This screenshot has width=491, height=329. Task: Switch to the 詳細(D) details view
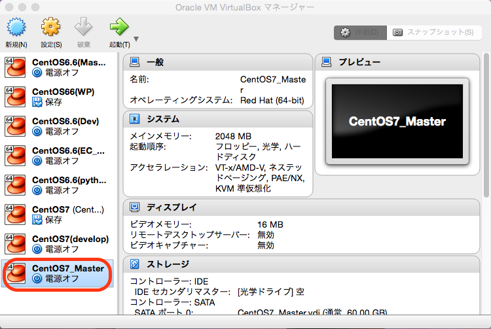coord(361,33)
